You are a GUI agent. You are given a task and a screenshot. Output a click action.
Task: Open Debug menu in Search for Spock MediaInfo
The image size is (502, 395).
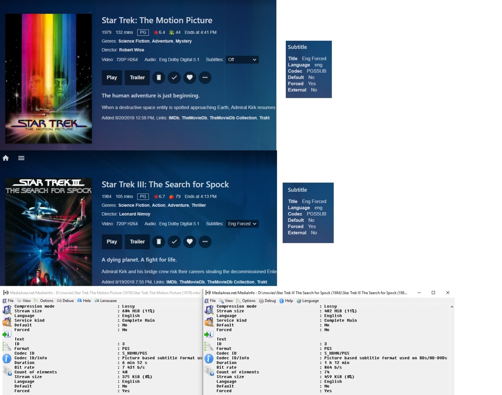(268, 301)
